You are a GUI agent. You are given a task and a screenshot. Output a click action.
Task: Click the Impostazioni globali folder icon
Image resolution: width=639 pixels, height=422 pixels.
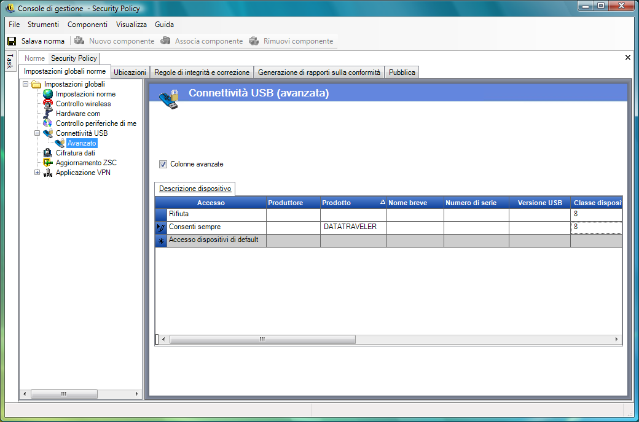pyautogui.click(x=37, y=84)
